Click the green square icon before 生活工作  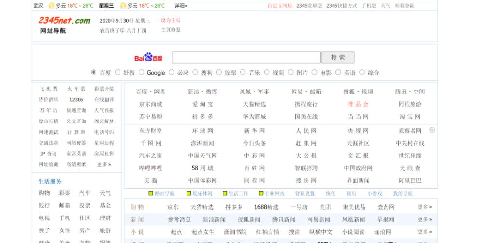[225, 193]
